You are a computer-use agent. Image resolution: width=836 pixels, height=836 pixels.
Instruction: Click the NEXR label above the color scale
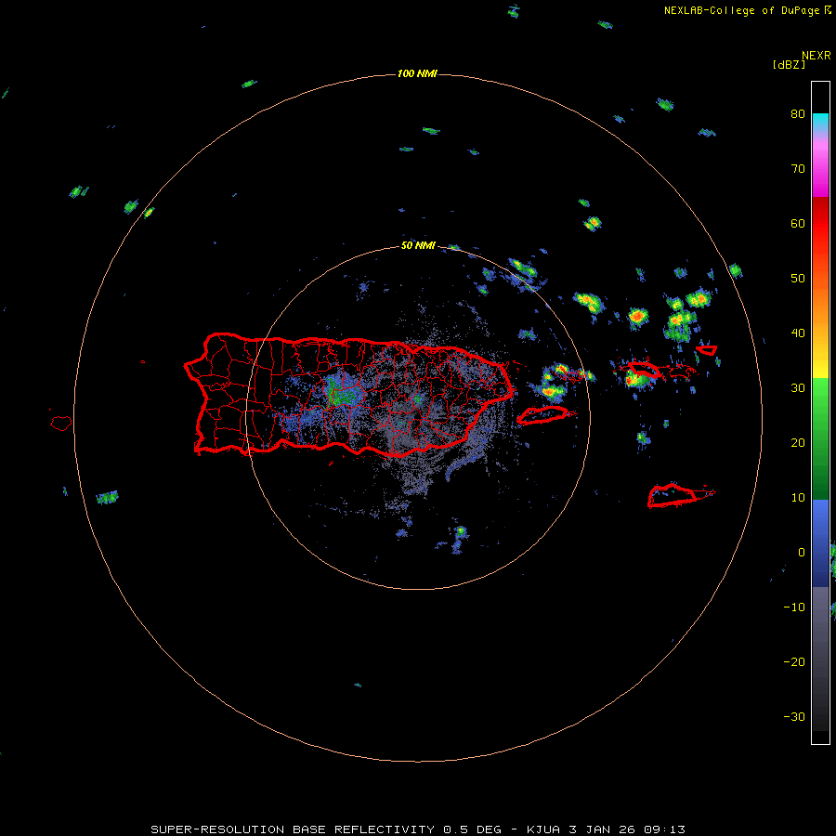[x=816, y=56]
